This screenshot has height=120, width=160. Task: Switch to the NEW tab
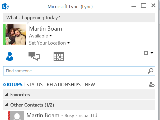tap(90, 85)
